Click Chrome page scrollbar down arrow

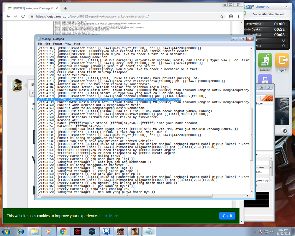(241, 222)
